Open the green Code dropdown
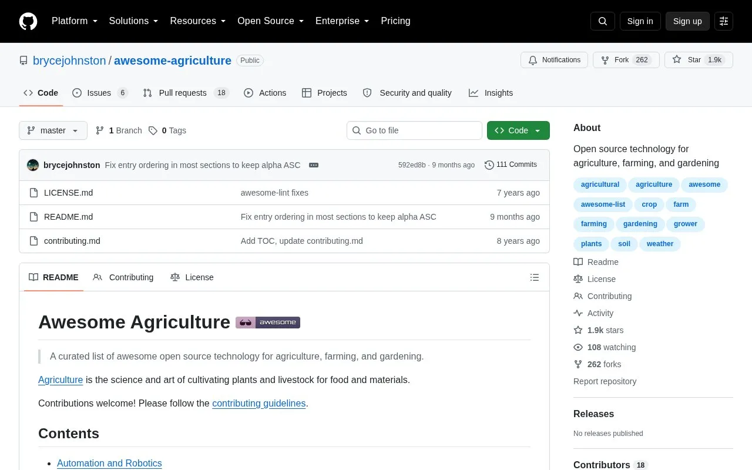Screen dimensions: 752x470 tap(518, 130)
